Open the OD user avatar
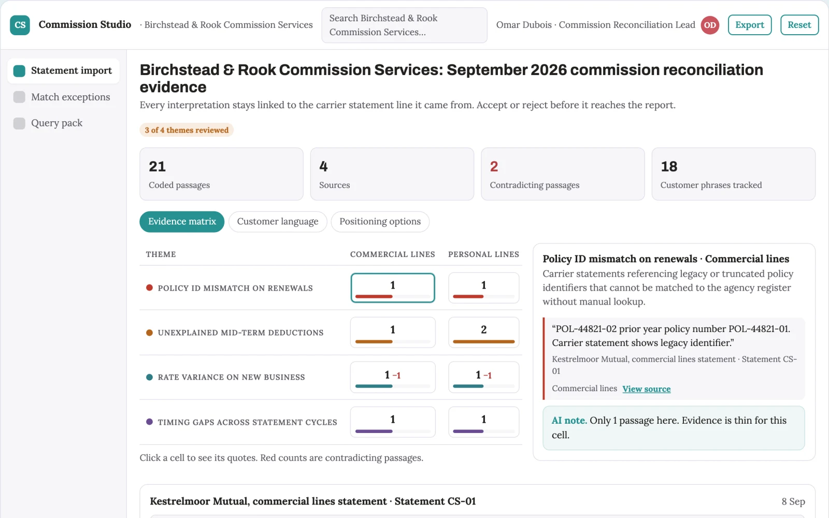Viewport: 829px width, 518px height. (710, 25)
